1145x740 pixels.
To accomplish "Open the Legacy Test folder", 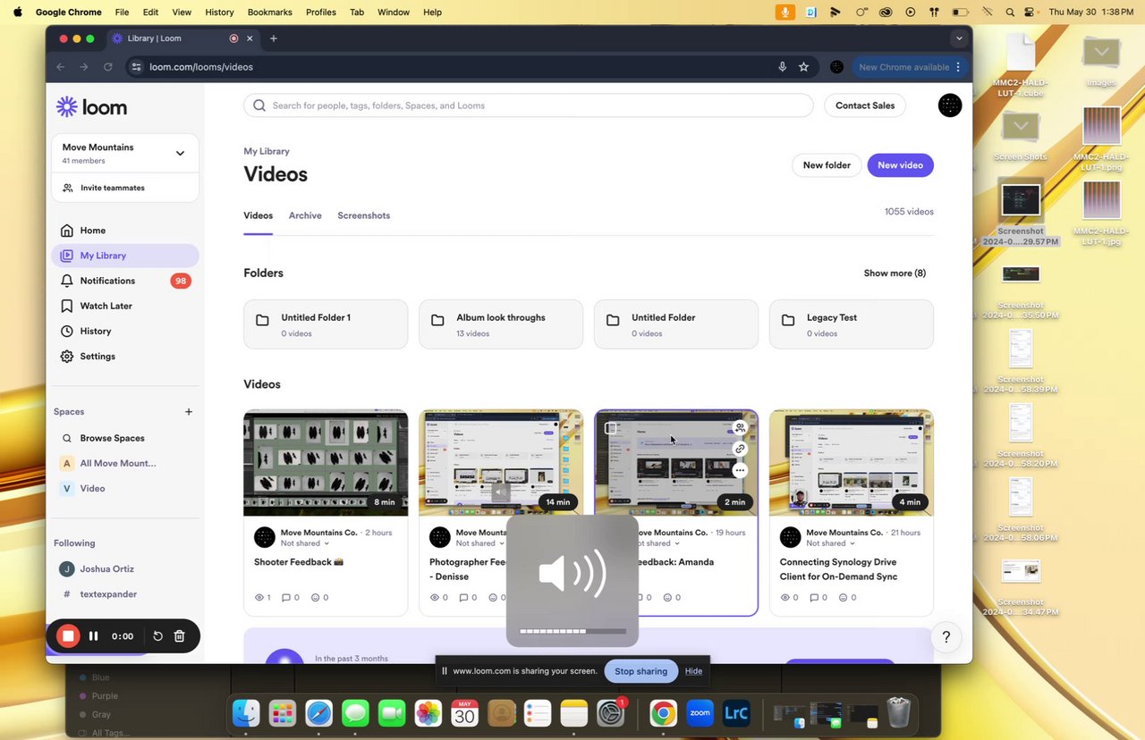I will pos(852,324).
